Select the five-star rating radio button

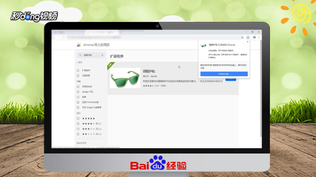click(x=78, y=119)
